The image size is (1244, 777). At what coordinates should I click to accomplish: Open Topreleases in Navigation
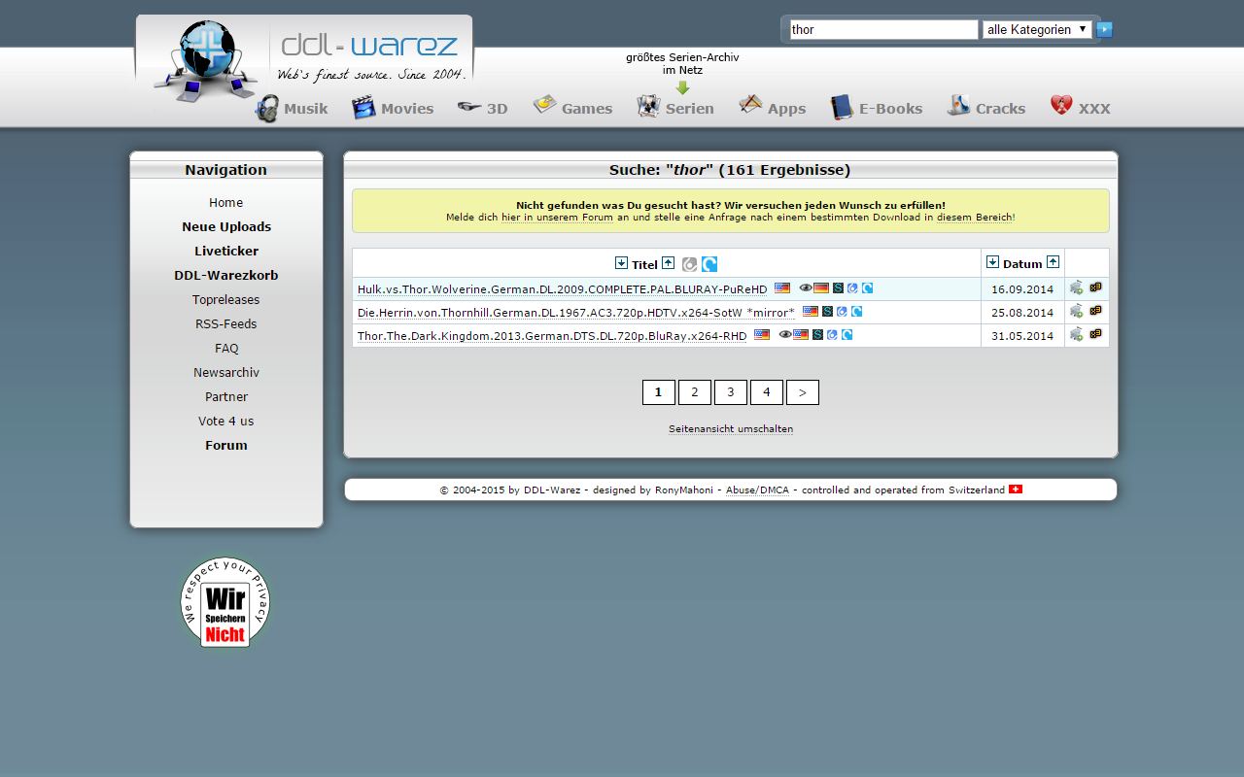click(x=226, y=300)
